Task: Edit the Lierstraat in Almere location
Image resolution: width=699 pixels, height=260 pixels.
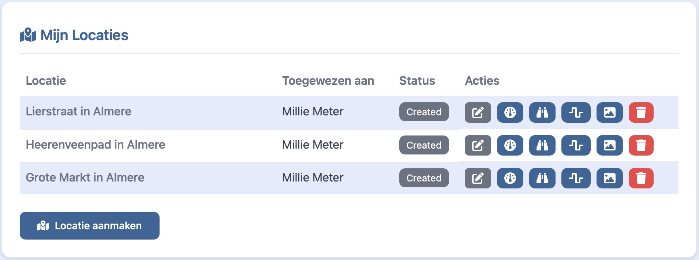Action: [477, 113]
